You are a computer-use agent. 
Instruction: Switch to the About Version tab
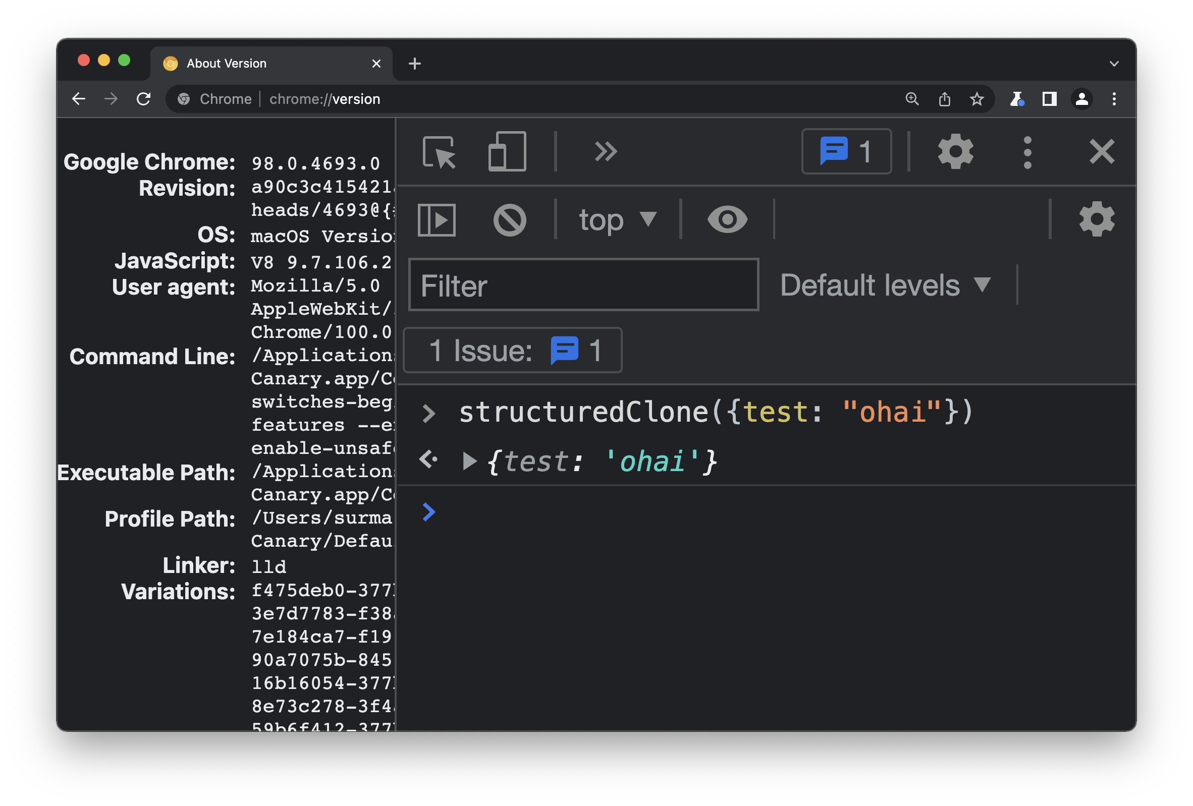click(x=226, y=63)
